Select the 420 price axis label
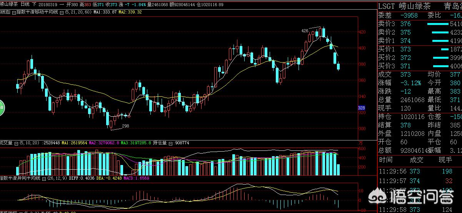This screenshot has height=213, width=462. point(362,32)
